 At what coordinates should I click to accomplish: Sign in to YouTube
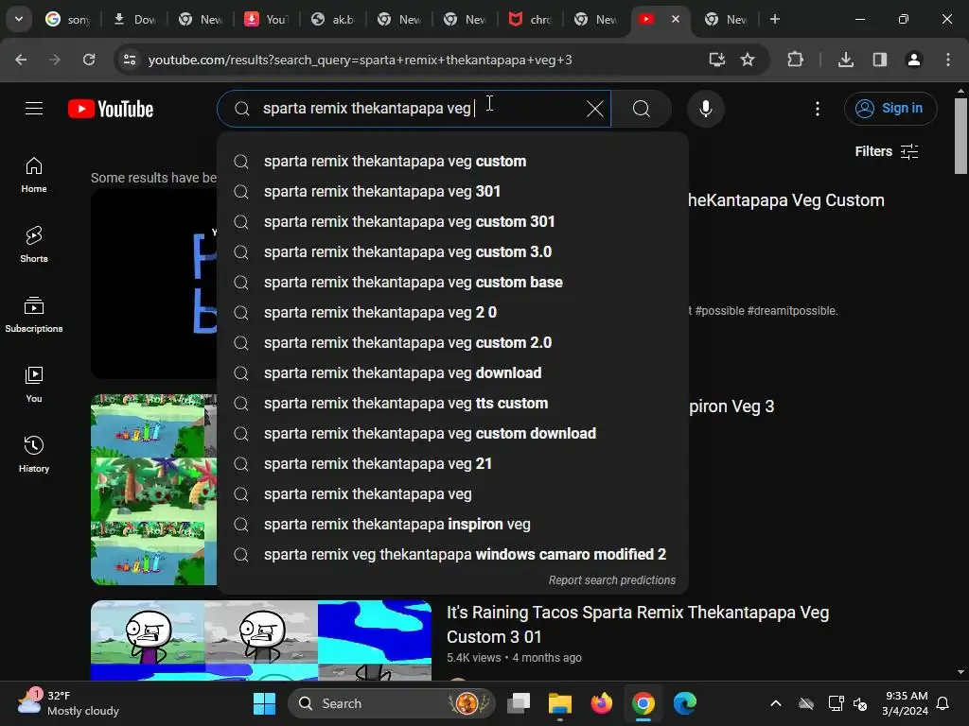[890, 109]
